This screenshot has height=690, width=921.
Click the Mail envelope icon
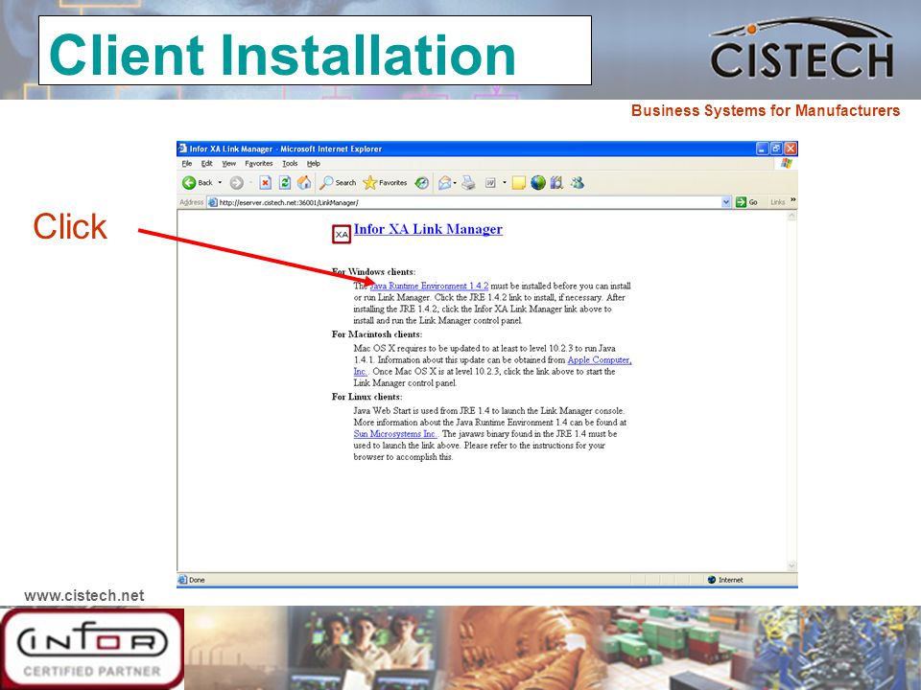444,183
